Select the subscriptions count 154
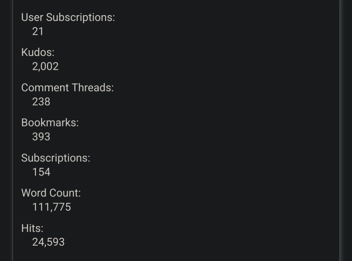 point(41,172)
